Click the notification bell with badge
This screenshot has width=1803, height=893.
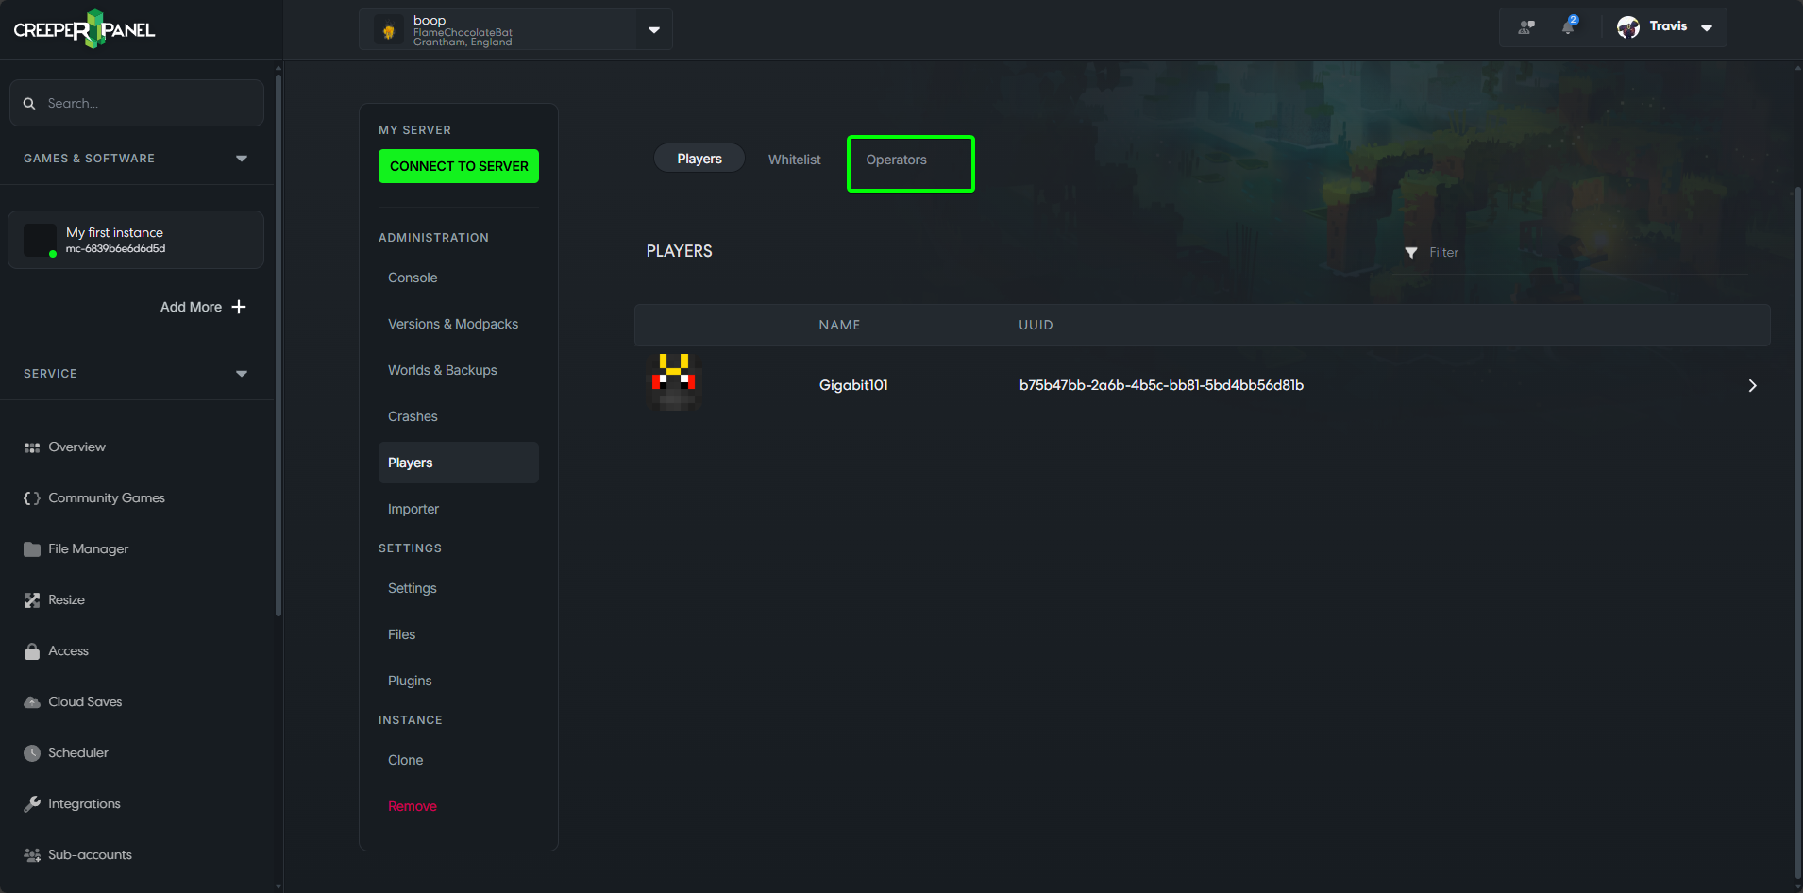click(x=1569, y=26)
